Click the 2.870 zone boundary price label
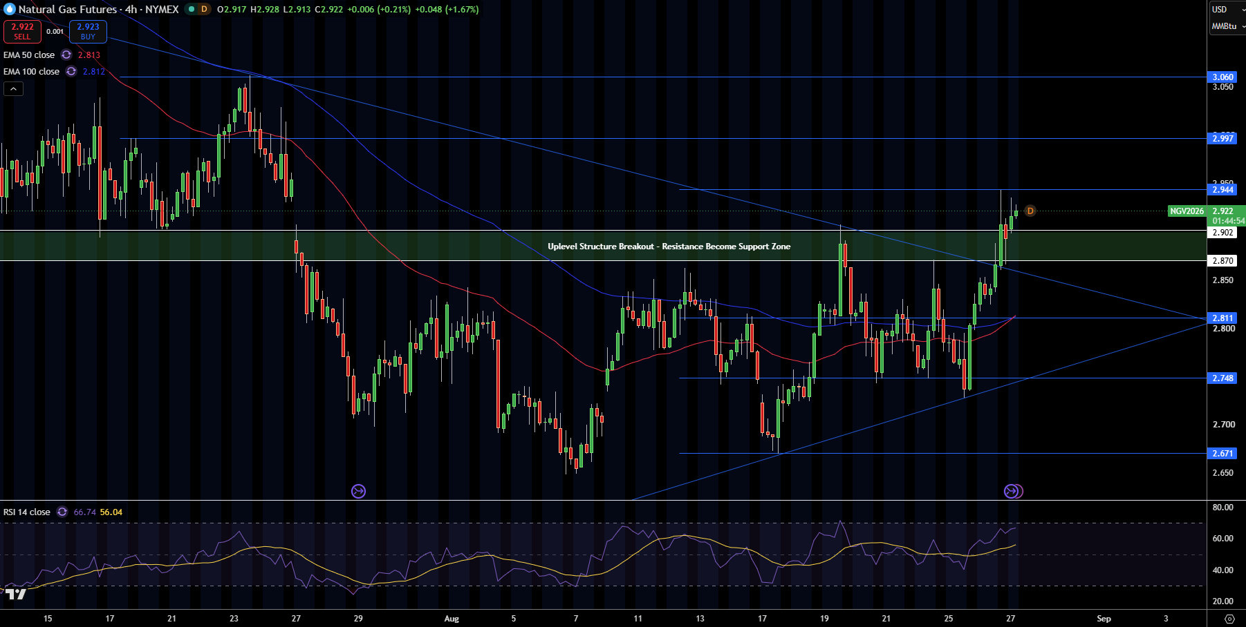The height and width of the screenshot is (627, 1246). pyautogui.click(x=1222, y=260)
